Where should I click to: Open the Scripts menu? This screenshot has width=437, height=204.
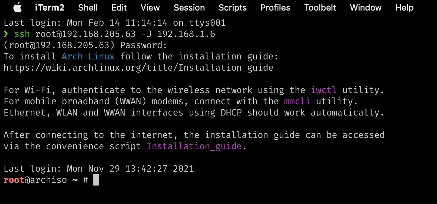point(232,7)
